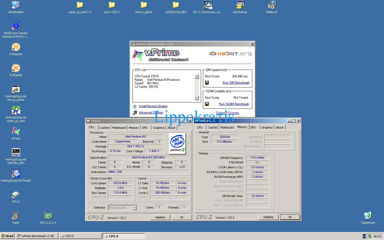384x240 pixels.
Task: Switch to Caches tab in left CPU-Z
Action: [x=105, y=128]
